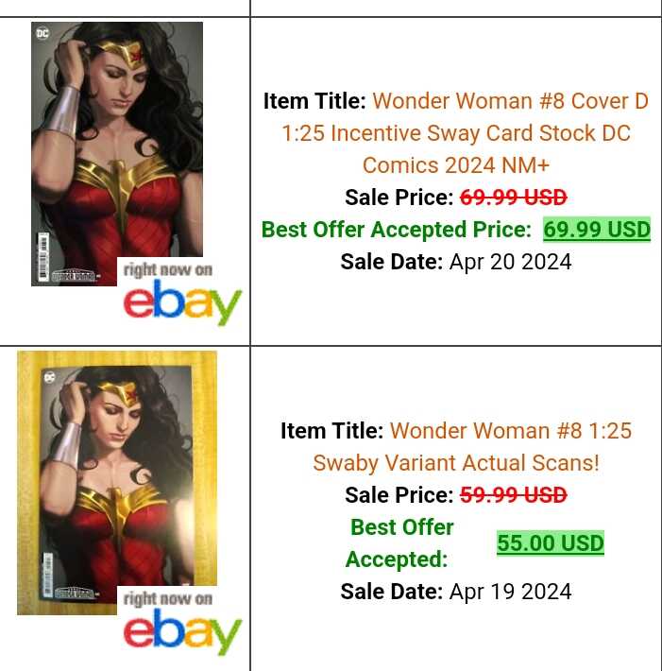
Task: Click the barcode on the first comic cover
Action: 43,256
